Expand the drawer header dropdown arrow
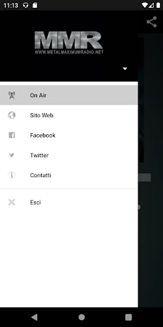Image resolution: width=163 pixels, height=327 pixels. tap(125, 69)
